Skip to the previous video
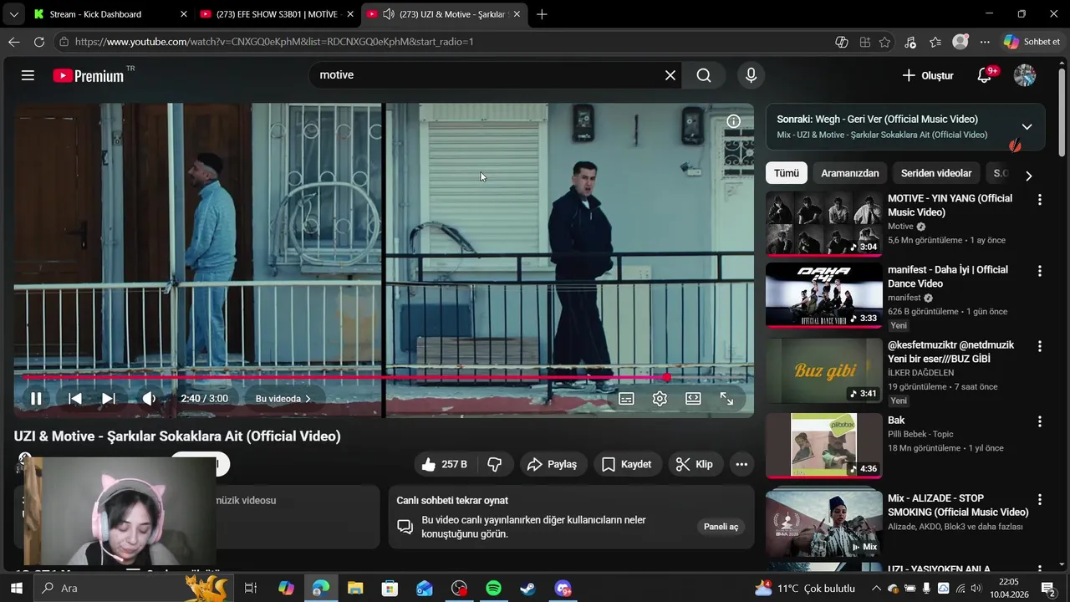This screenshot has width=1070, height=602. click(74, 399)
